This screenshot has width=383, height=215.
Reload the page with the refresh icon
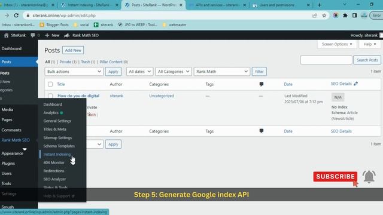click(16, 16)
